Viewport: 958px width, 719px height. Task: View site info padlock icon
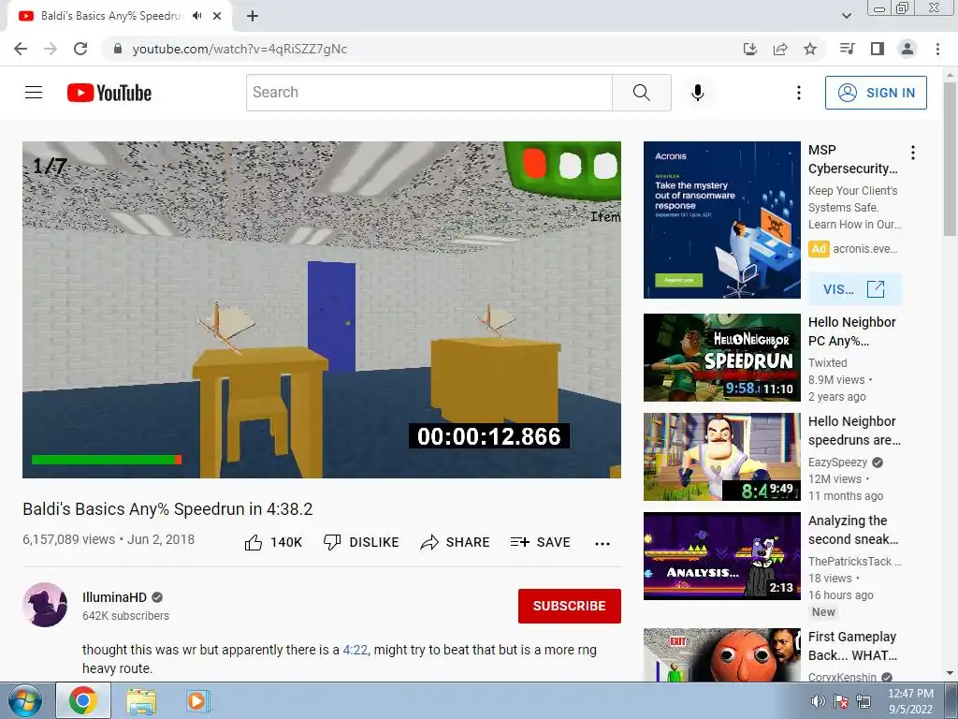tap(119, 49)
